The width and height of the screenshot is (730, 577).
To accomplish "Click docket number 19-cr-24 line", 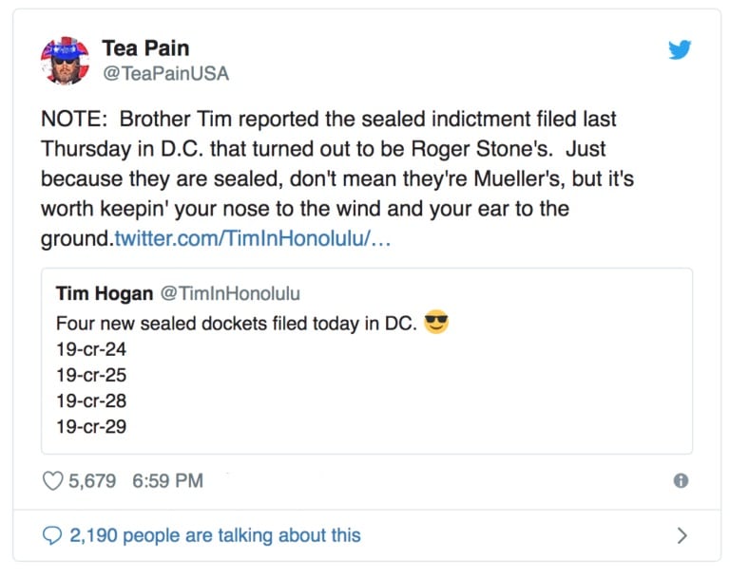I will pos(91,349).
